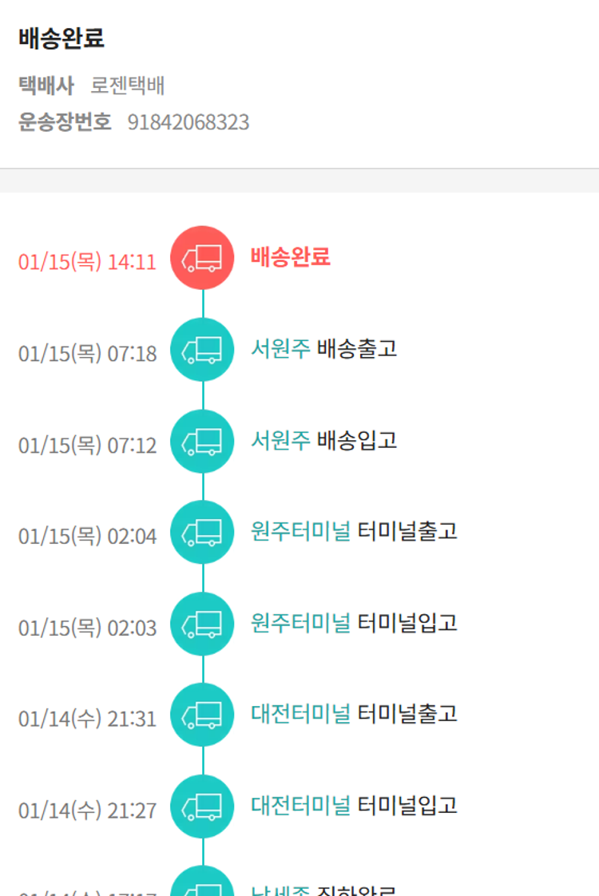This screenshot has width=599, height=896.
Task: Click the 01/14(수) 21:31 timestamp
Action: (87, 720)
